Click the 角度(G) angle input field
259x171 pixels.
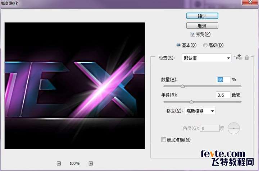click(x=210, y=128)
